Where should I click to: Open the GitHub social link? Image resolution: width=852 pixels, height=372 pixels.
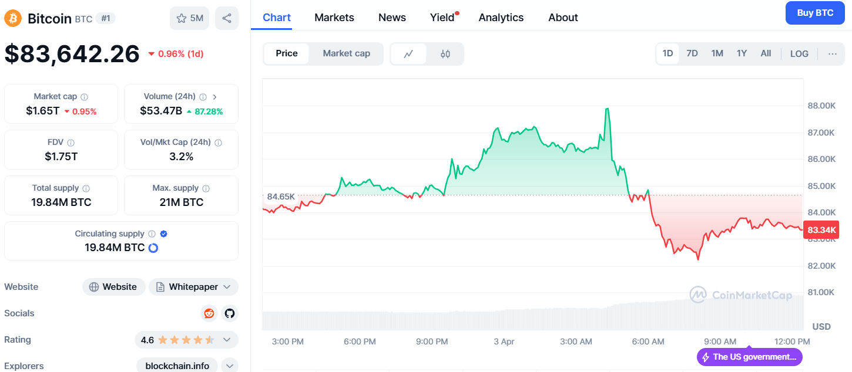coord(230,313)
